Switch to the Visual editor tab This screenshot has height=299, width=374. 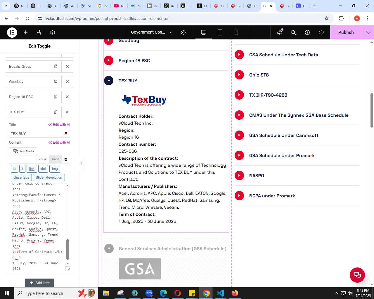click(x=42, y=159)
